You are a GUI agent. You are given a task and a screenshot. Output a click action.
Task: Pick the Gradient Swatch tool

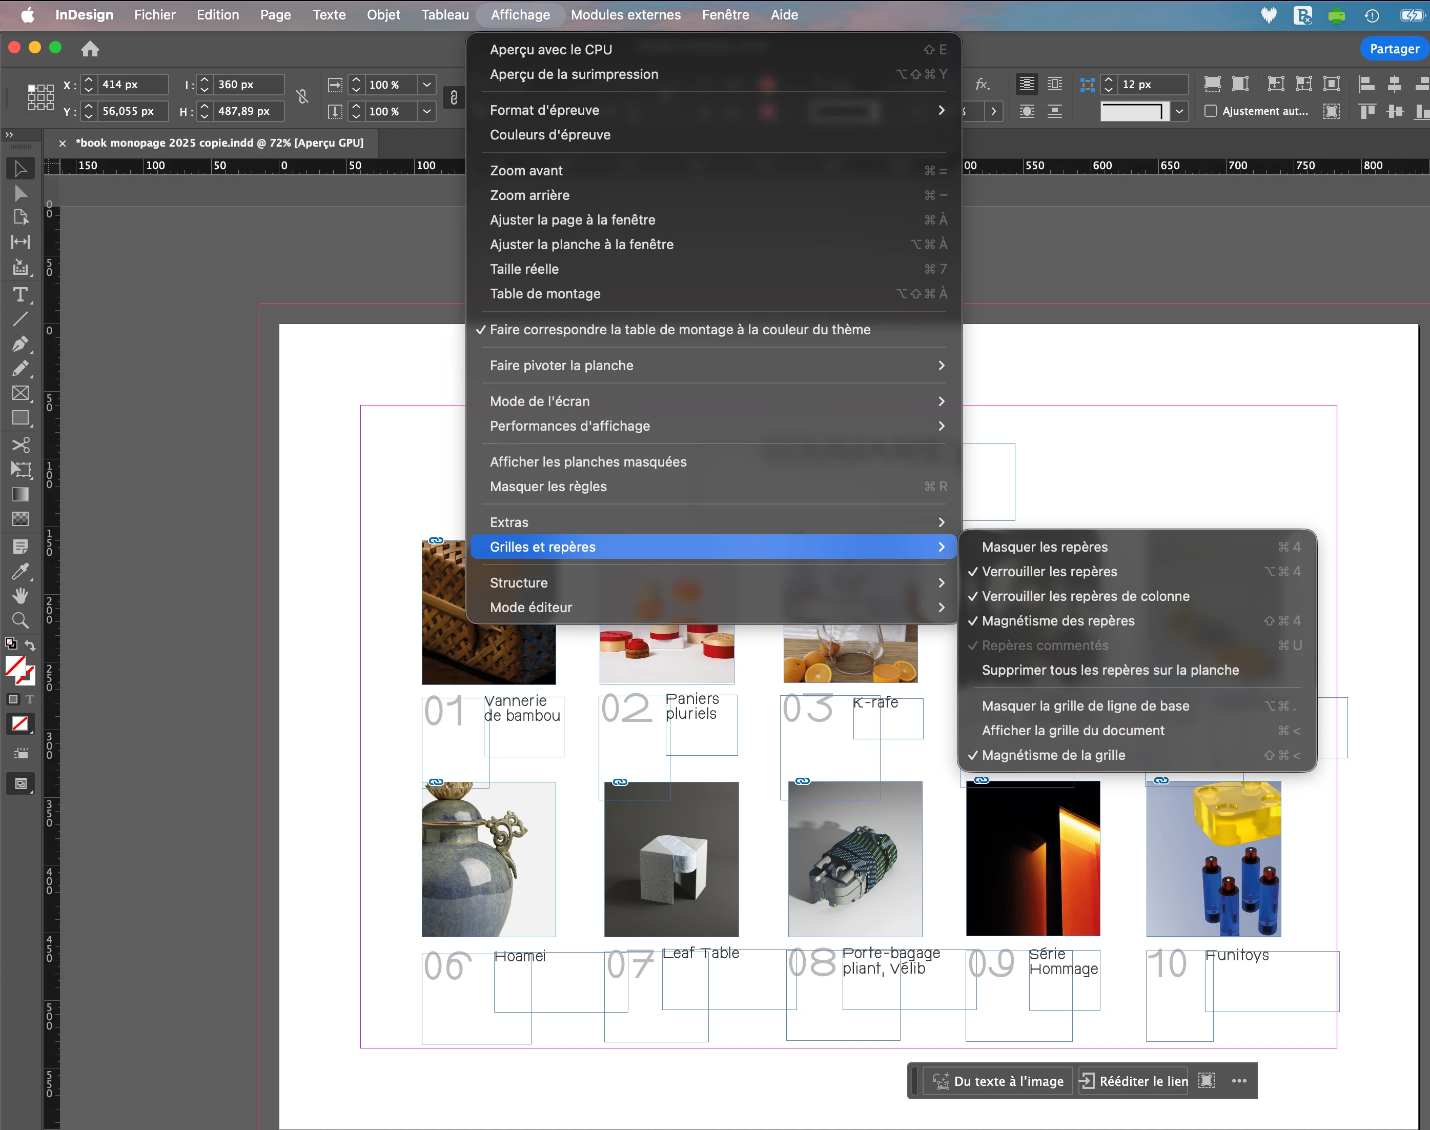(x=21, y=494)
